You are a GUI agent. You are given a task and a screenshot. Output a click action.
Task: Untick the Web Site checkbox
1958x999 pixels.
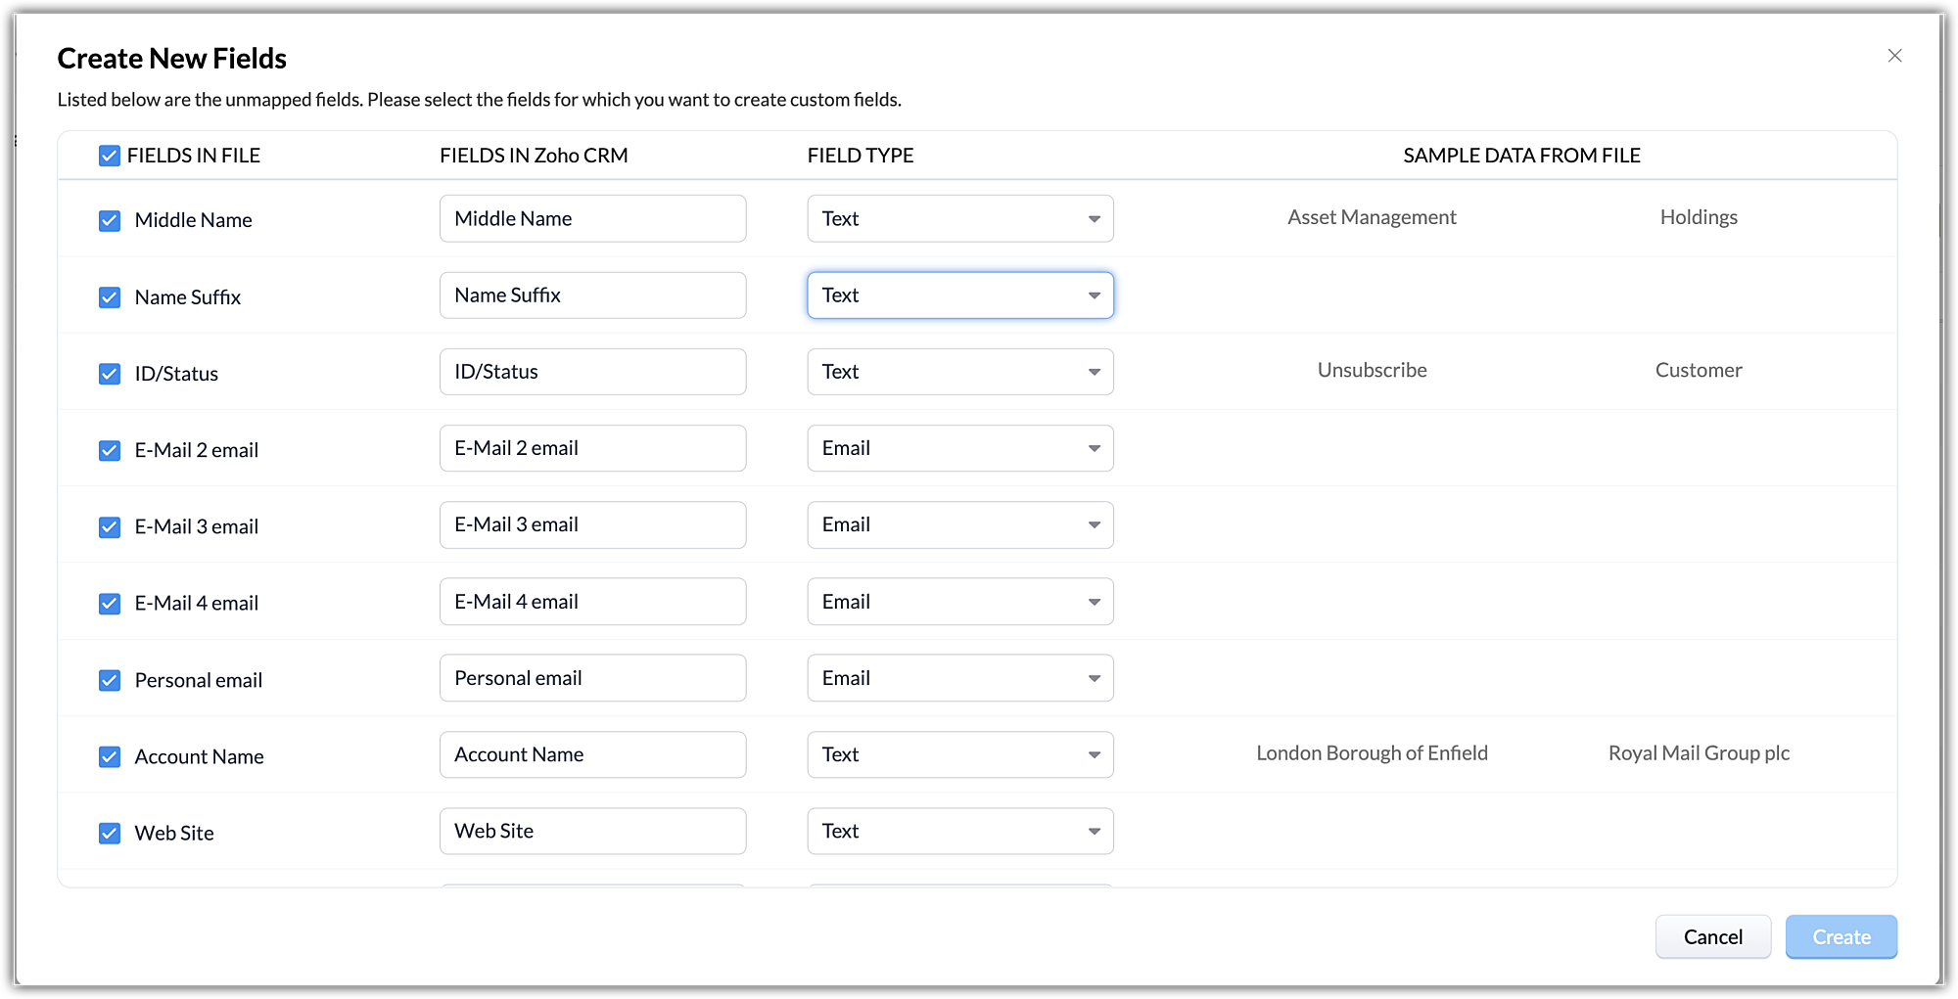110,833
